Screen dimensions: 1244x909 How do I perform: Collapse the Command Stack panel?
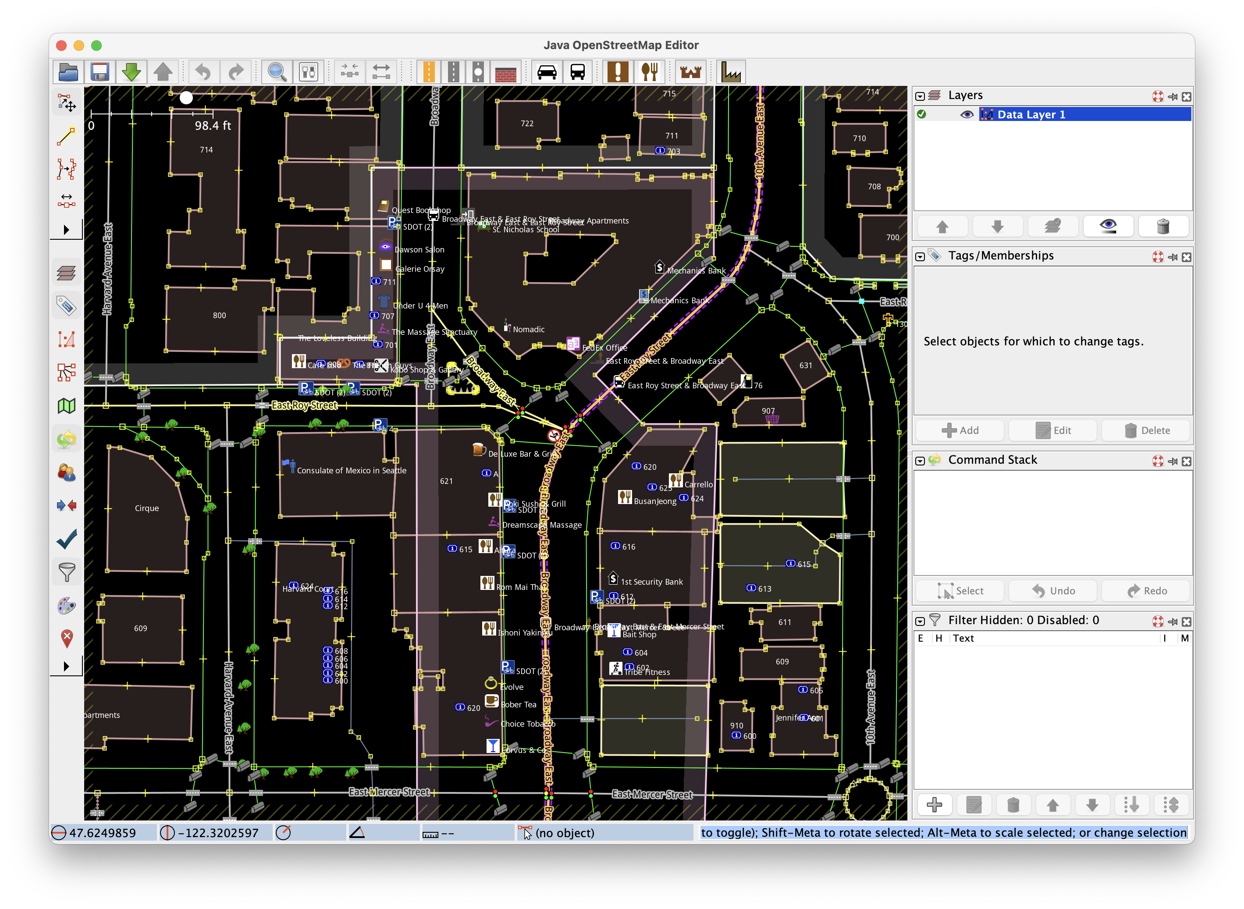click(920, 461)
